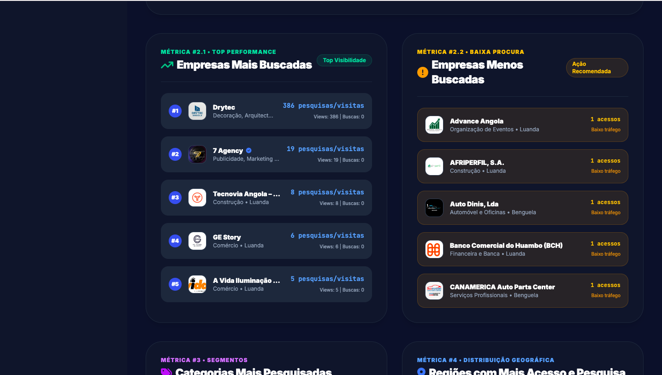Viewport: 662px width, 375px height.
Task: Click the AFRIPERFIL, S.A. logo
Action: coord(434,166)
